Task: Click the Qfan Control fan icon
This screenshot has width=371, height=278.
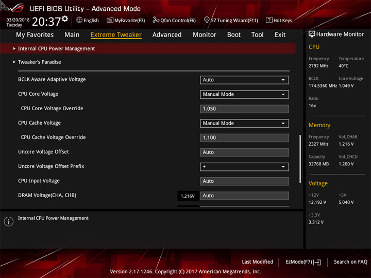Action: point(156,20)
